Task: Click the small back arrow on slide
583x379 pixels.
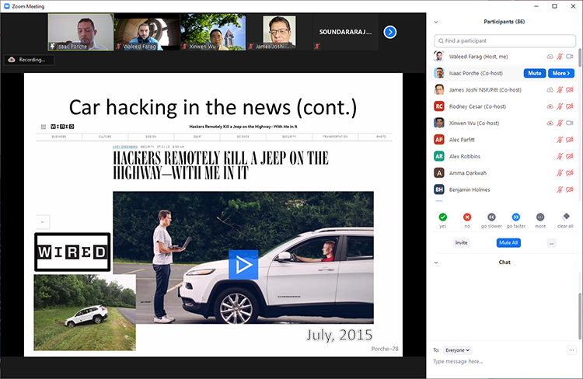Action: pos(43,222)
